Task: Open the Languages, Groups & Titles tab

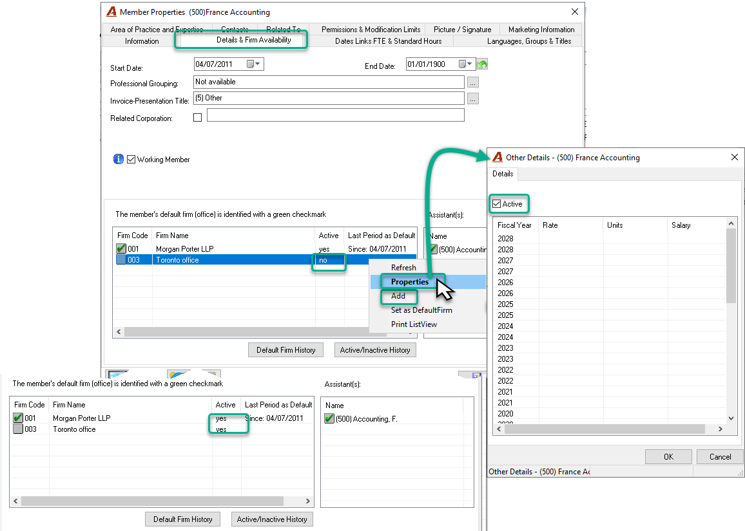Action: [x=529, y=41]
